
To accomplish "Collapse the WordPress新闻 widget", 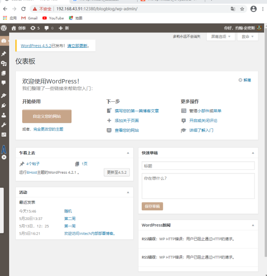I will [x=253, y=225].
